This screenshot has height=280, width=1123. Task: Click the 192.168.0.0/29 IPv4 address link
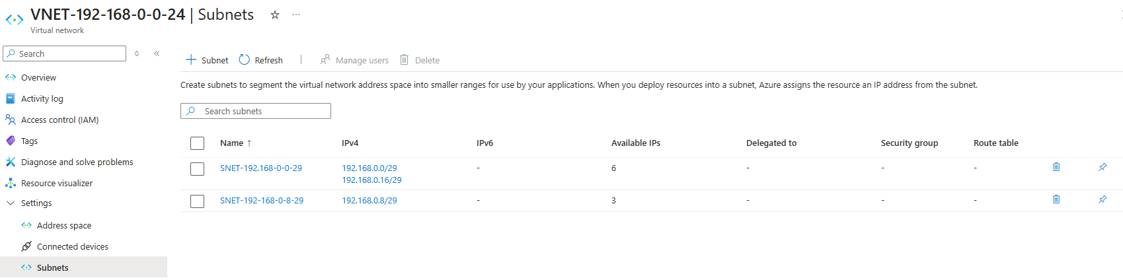coord(369,168)
